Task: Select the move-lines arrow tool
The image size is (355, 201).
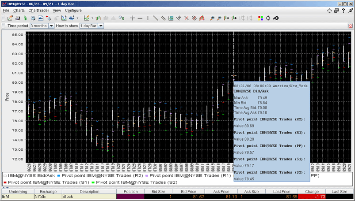Action: [x=179, y=18]
